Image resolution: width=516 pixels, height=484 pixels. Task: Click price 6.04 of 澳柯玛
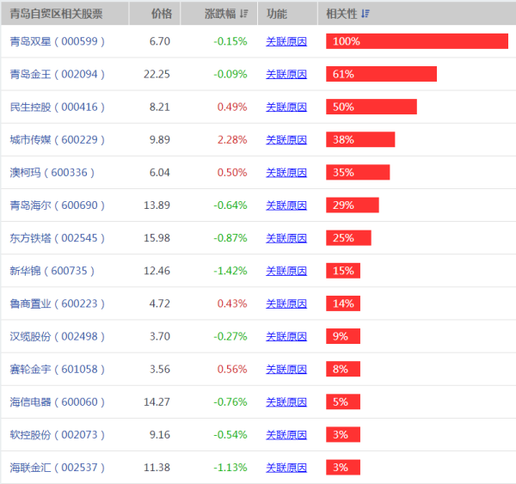(160, 173)
